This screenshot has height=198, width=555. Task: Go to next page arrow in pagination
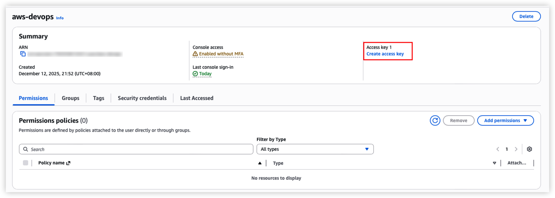click(x=516, y=149)
